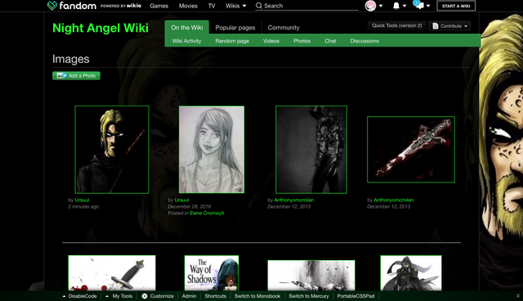Collapse the bottom toolbar with the chevron
The image size is (523, 301).
517,296
